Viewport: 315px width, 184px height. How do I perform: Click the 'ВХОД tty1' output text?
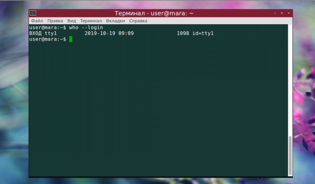coord(43,33)
